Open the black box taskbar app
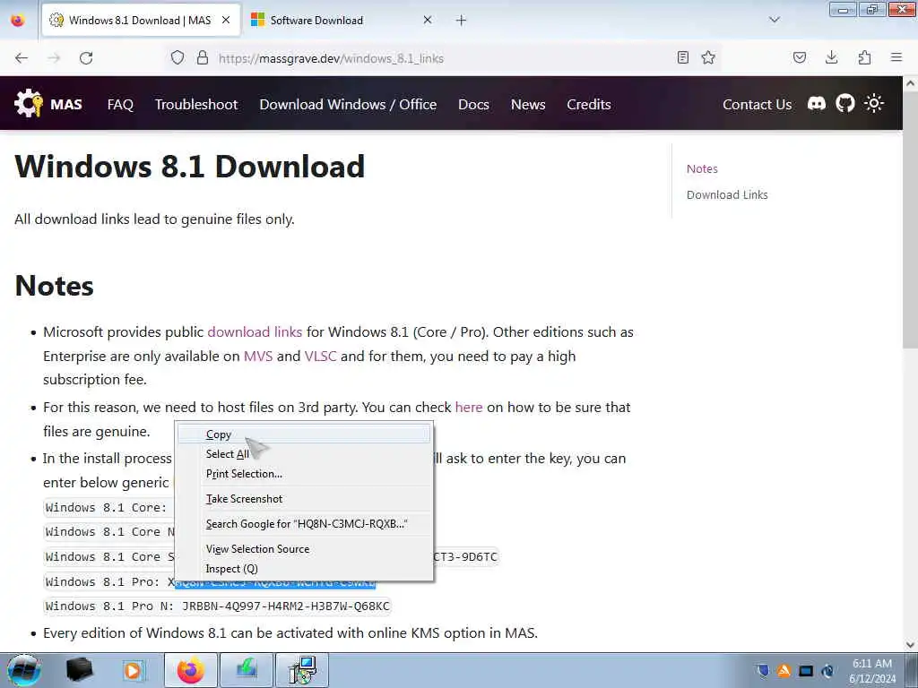 80,670
